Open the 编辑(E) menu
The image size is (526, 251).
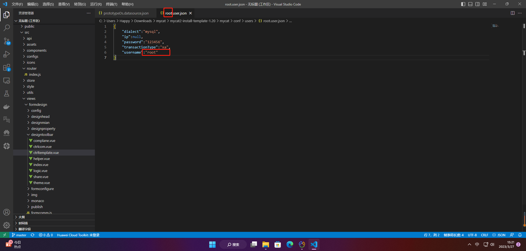[33, 4]
